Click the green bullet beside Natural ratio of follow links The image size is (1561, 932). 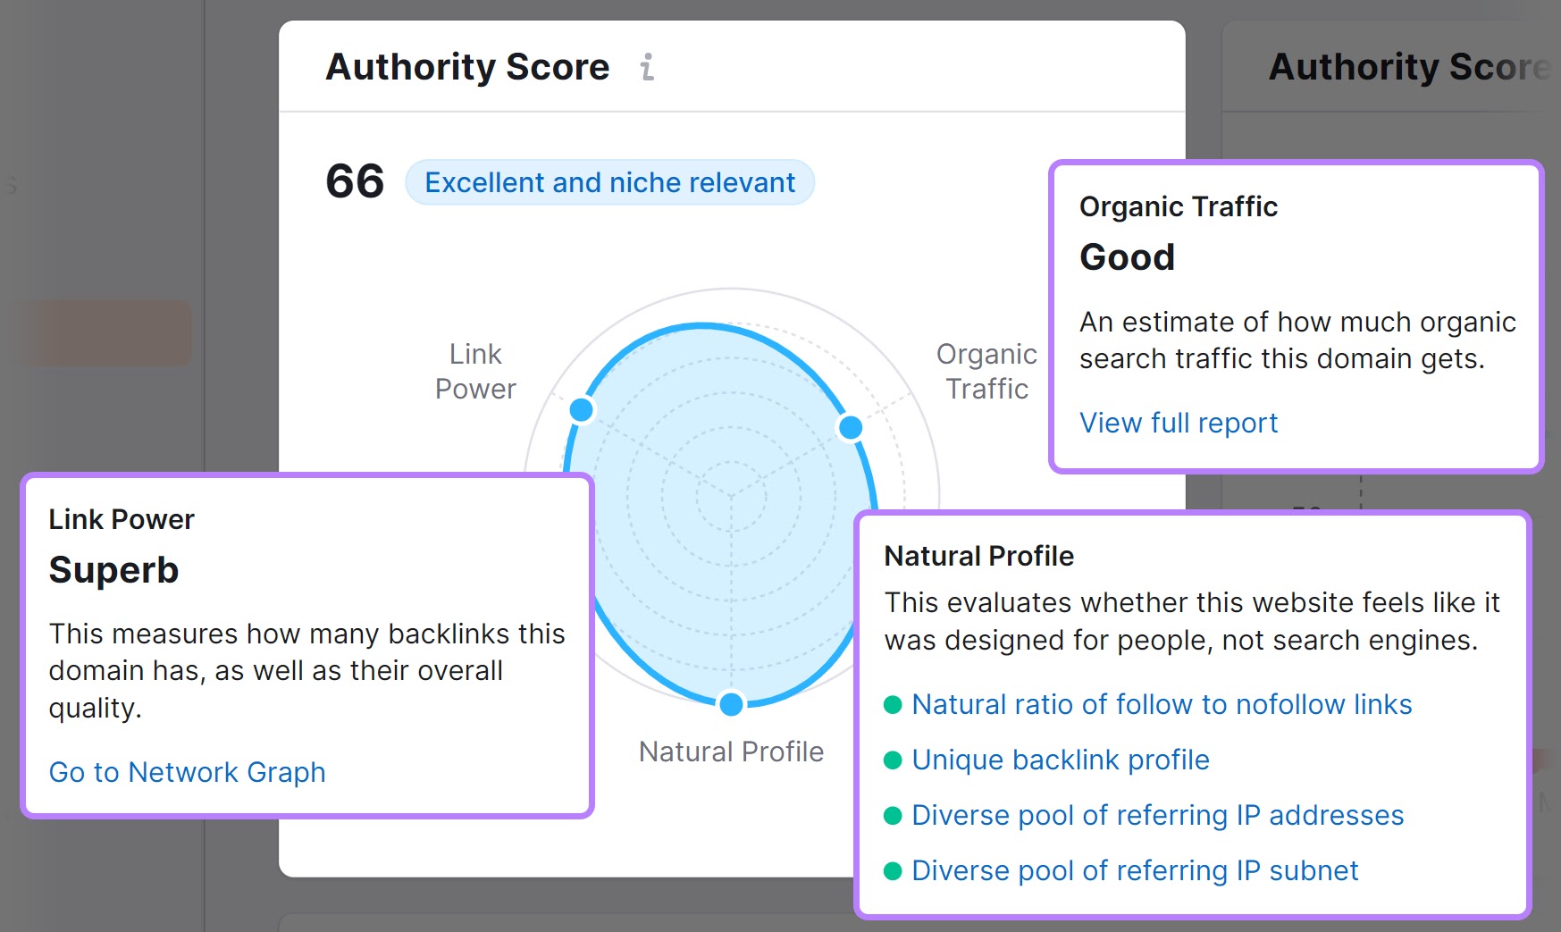click(x=892, y=705)
